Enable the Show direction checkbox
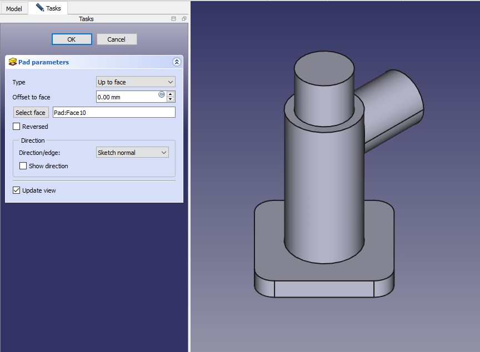Viewport: 480px width, 352px height. (23, 166)
